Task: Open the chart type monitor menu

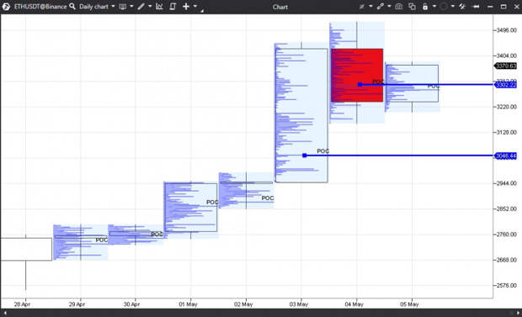Action: click(123, 7)
